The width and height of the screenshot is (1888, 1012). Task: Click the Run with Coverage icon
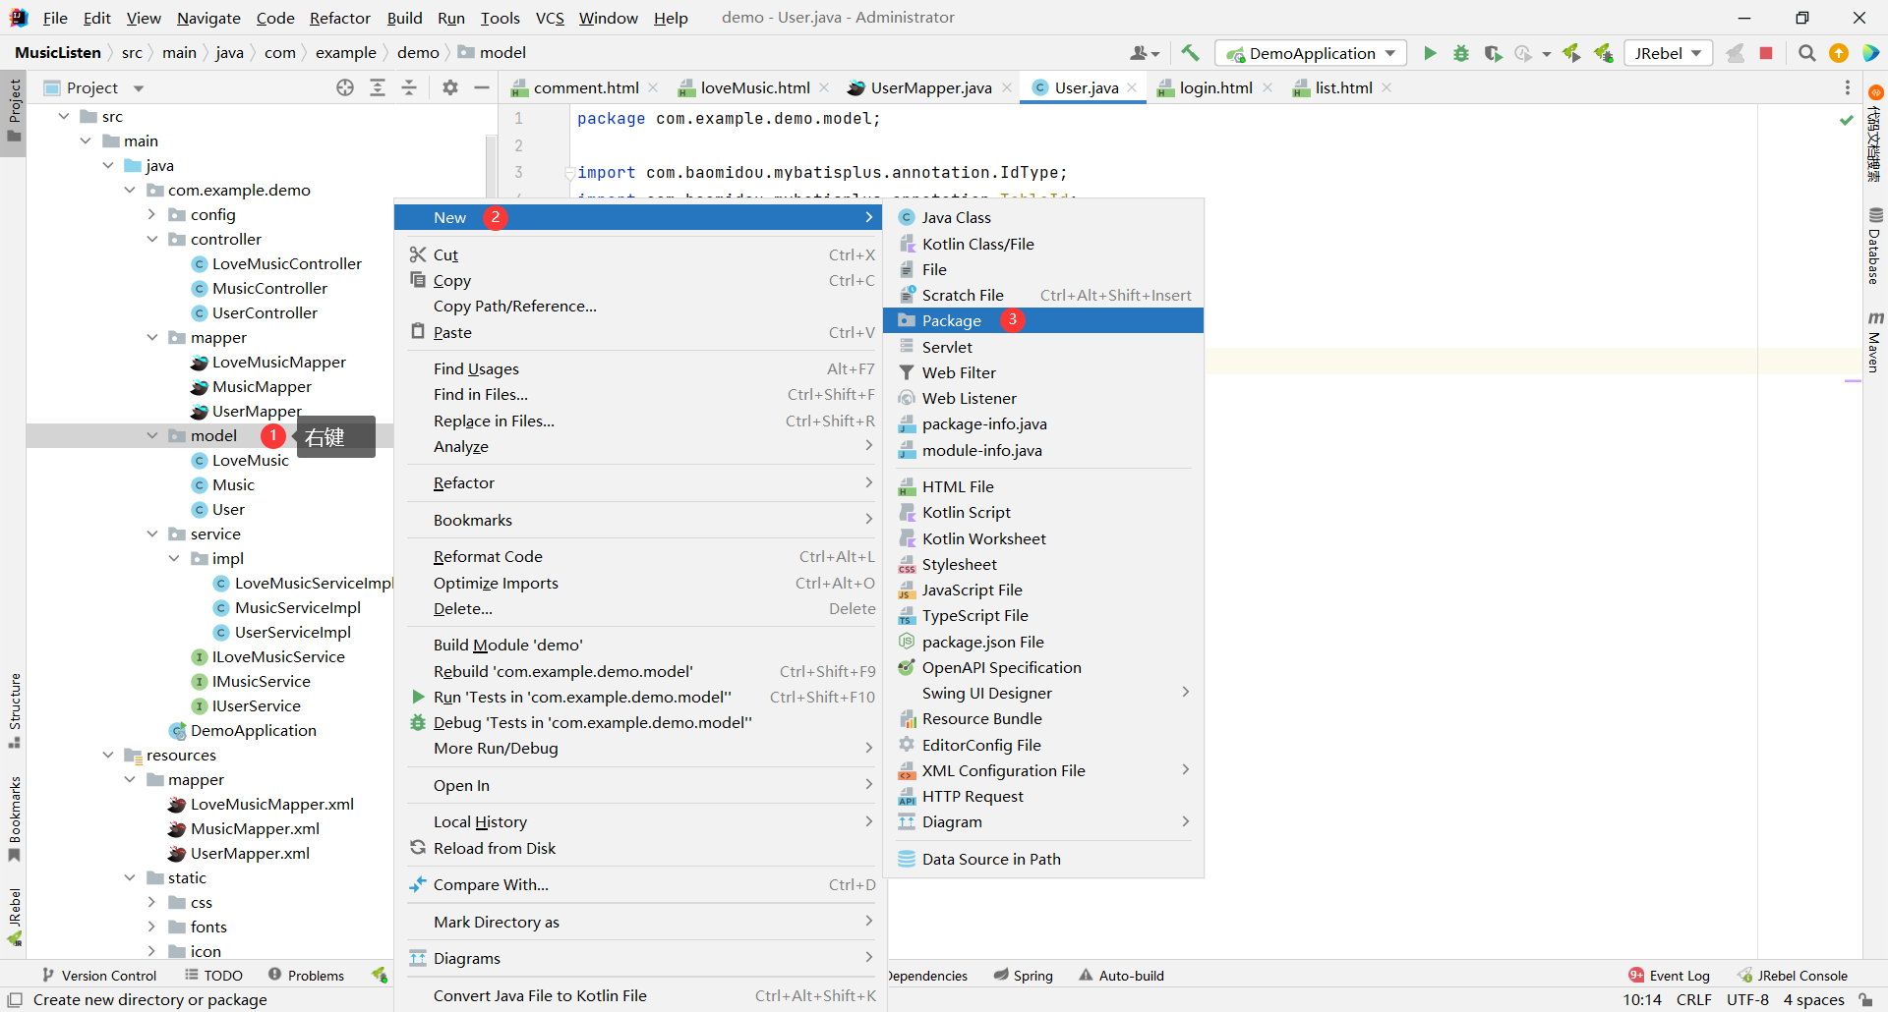[1493, 53]
